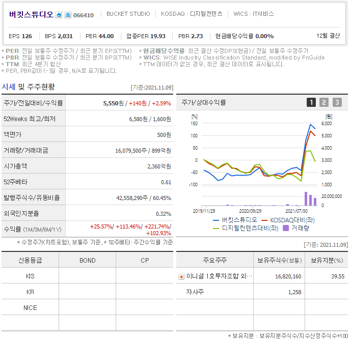Click the 52Weeks 최고/최저 row label
This screenshot has width=351, height=341.
pos(30,119)
